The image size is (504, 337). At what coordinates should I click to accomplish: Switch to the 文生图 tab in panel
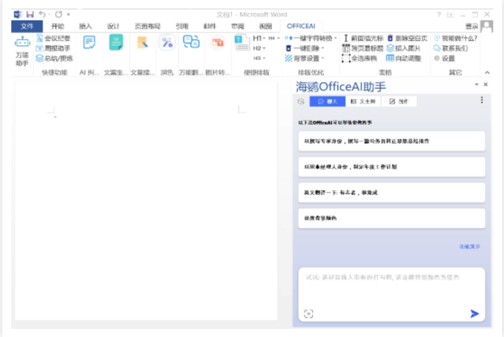pos(363,101)
